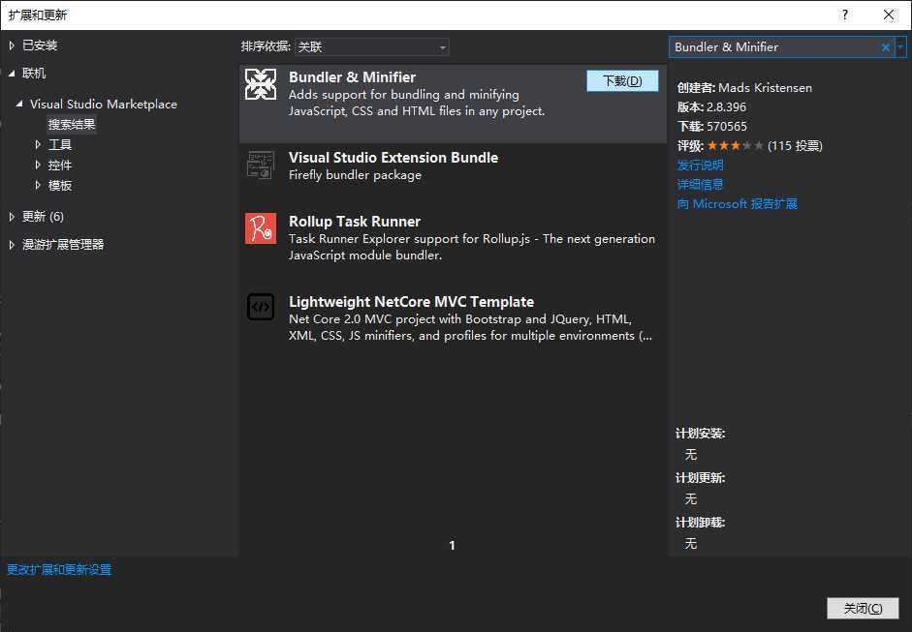912x632 pixels.
Task: Click the Rollup Task Runner red icon
Action: pos(261,228)
